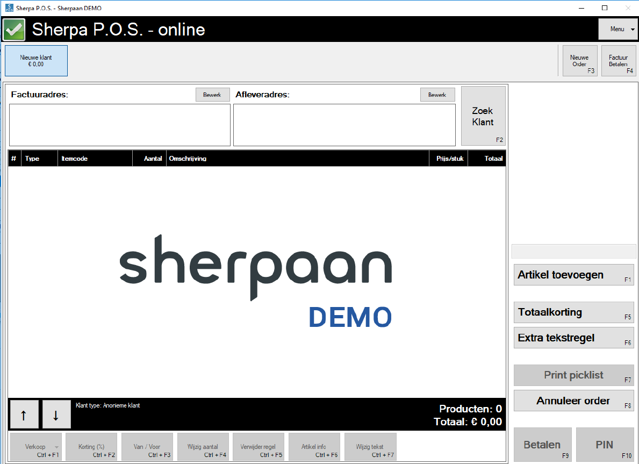The height and width of the screenshot is (464, 639).
Task: Move selection up with the up arrow
Action: (x=24, y=414)
